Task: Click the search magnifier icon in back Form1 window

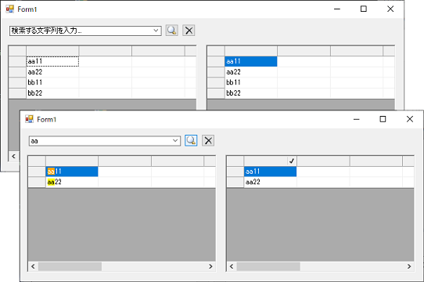Action: [172, 31]
